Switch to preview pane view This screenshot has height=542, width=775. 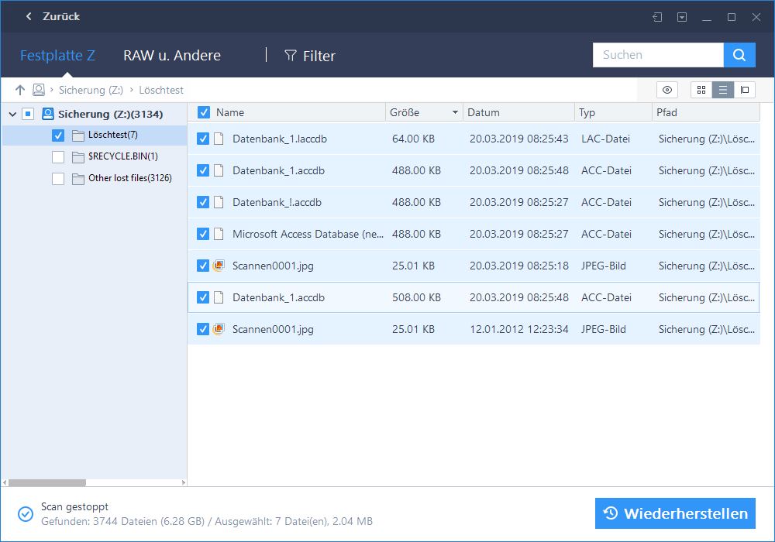745,90
